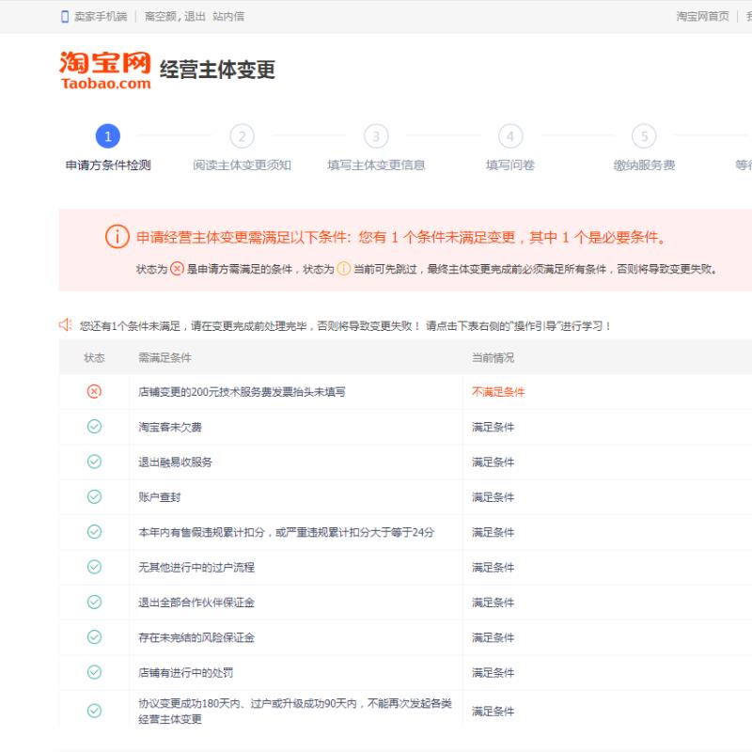Click the 阅读主体变更须知 step label
The image size is (752, 752).
[x=243, y=165]
